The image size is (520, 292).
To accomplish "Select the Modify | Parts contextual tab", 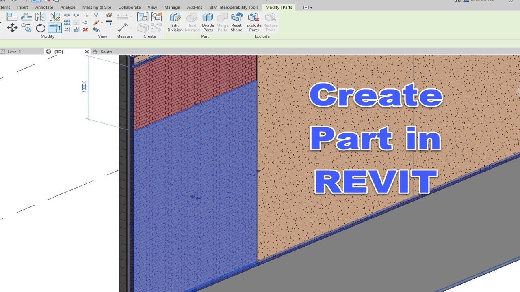I will (x=279, y=7).
